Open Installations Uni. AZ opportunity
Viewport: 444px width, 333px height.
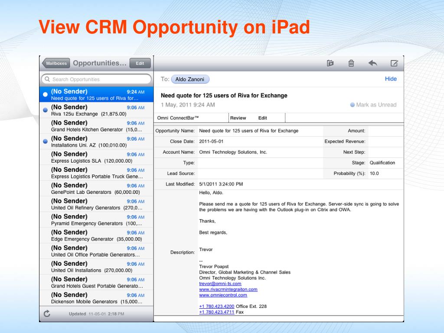pos(96,141)
